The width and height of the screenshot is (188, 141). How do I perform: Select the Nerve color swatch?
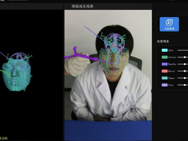click(165, 71)
